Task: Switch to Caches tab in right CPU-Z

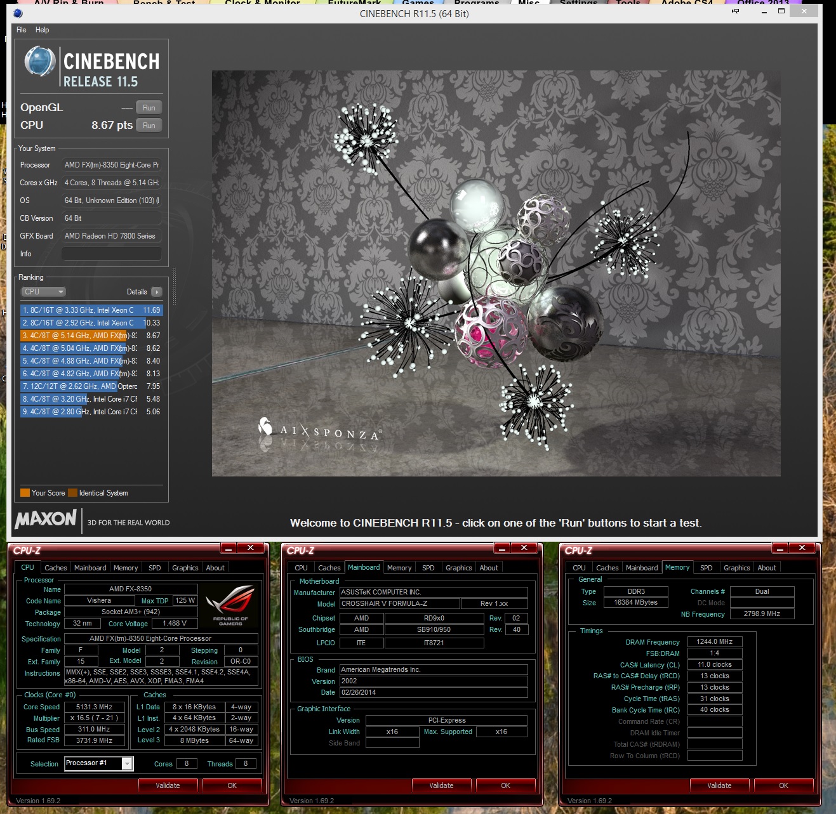Action: click(x=607, y=568)
